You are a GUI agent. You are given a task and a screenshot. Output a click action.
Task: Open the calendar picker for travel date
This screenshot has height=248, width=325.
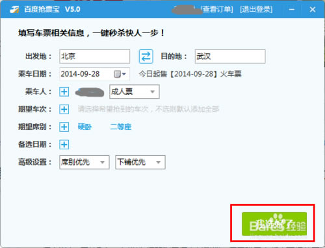[120, 74]
